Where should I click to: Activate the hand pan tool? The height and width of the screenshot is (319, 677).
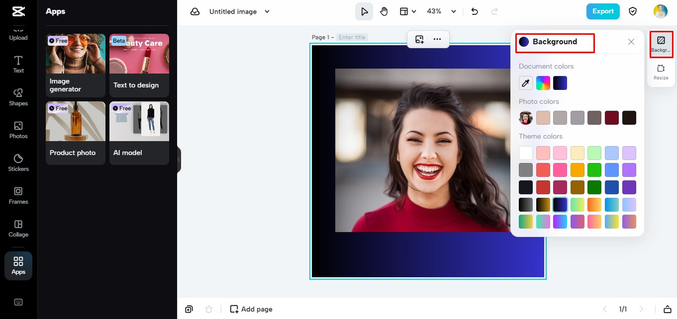pos(384,11)
